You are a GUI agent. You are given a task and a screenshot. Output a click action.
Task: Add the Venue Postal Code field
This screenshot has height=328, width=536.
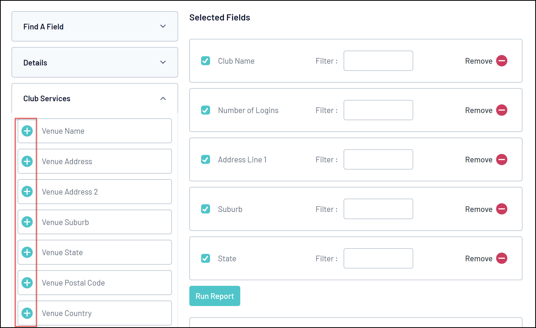coord(27,283)
